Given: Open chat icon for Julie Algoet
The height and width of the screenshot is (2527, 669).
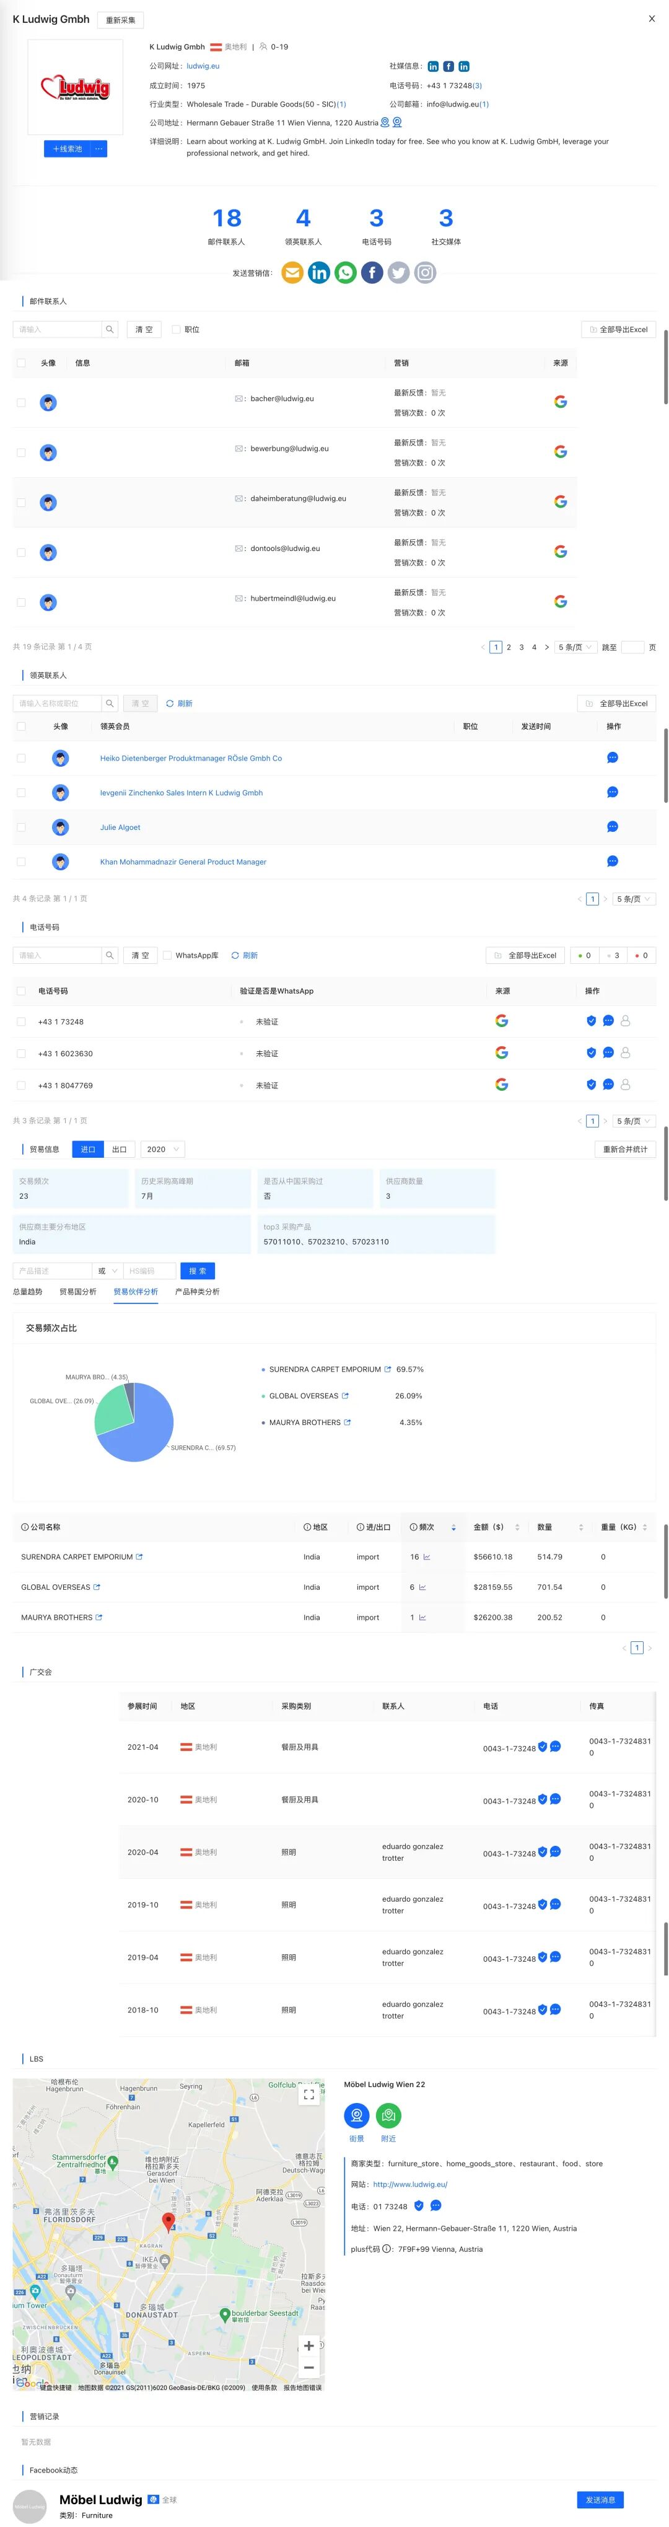Looking at the screenshot, I should (x=612, y=827).
